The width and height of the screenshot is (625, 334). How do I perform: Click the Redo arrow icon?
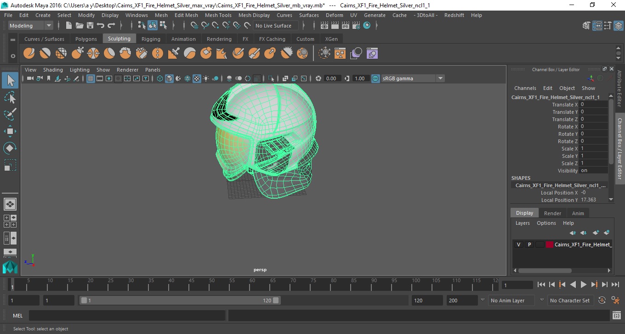click(x=111, y=26)
